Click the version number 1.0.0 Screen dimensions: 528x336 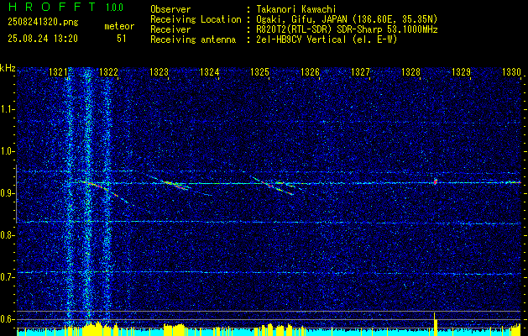[114, 8]
